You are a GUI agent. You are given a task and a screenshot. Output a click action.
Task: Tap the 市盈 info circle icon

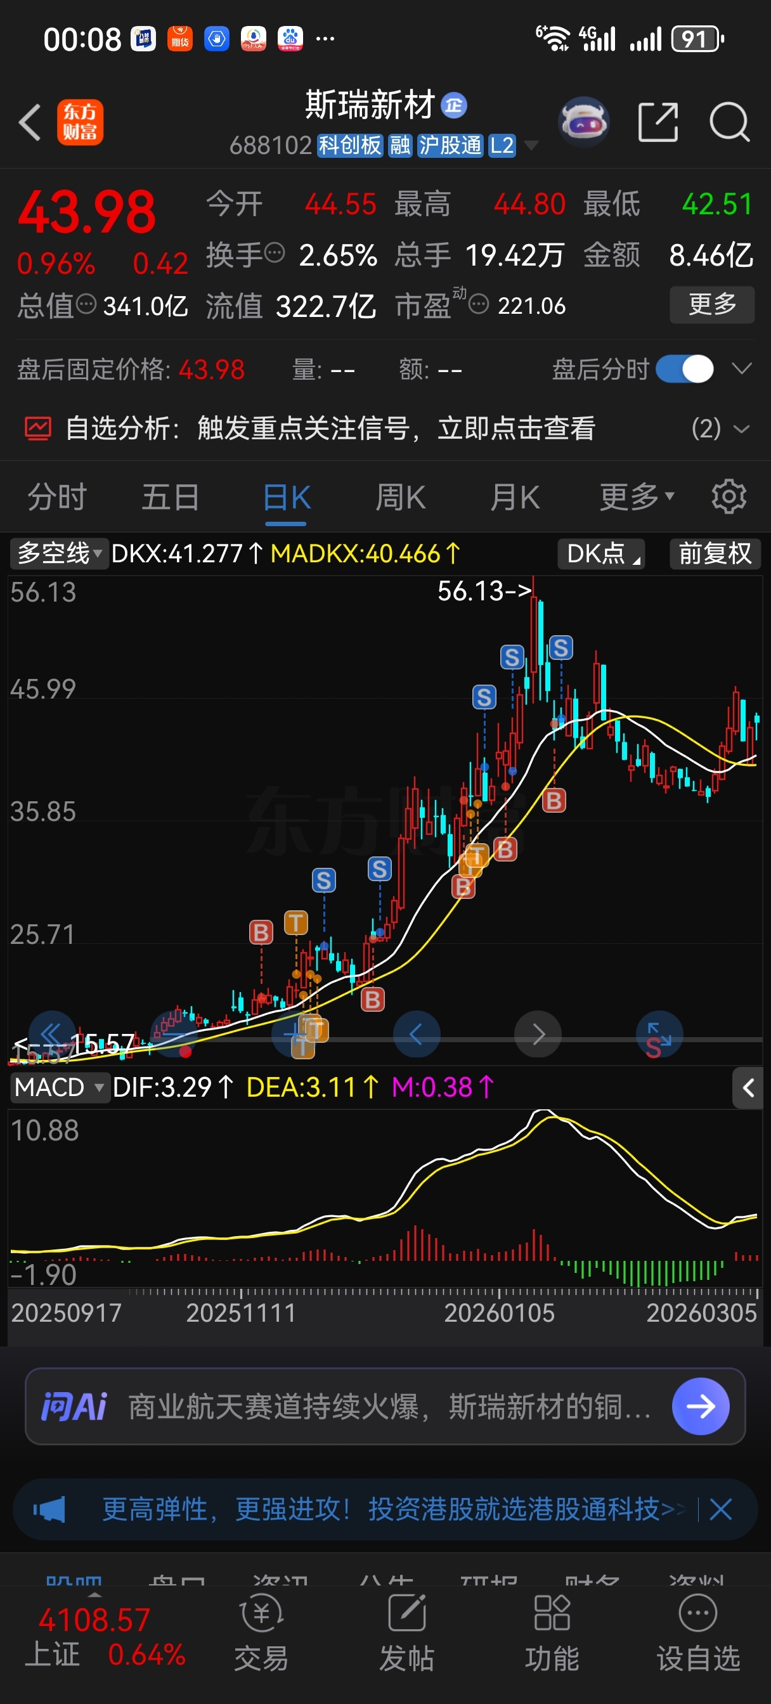479,304
